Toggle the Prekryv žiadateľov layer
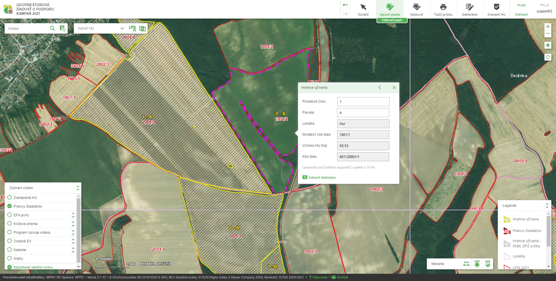 click(10, 206)
